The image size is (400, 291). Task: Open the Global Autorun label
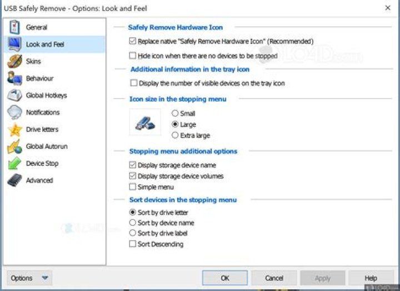[x=47, y=146]
